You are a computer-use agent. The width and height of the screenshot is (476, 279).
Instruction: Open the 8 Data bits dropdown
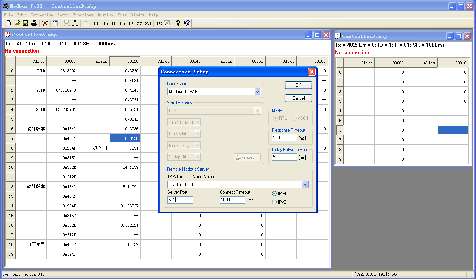pyautogui.click(x=197, y=134)
